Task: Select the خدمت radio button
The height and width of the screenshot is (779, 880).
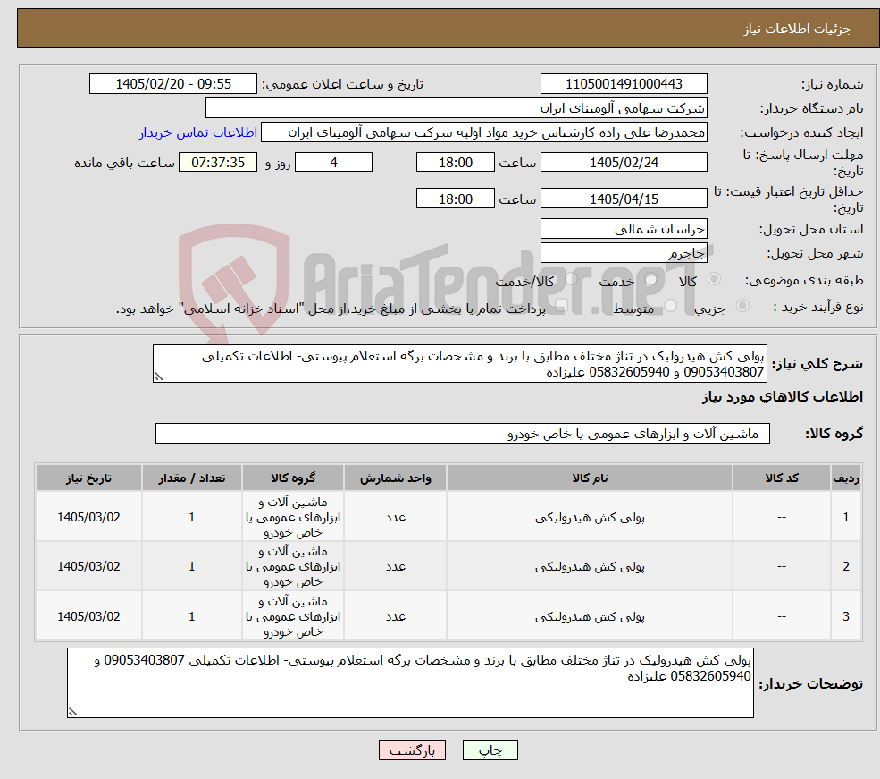Action: [x=651, y=279]
